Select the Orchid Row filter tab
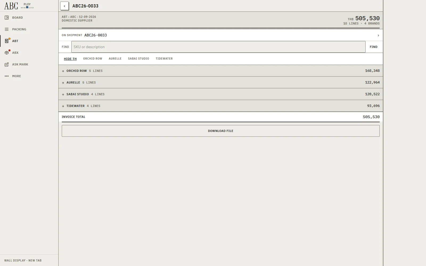Screen dimensions: 426x266 click(93, 59)
